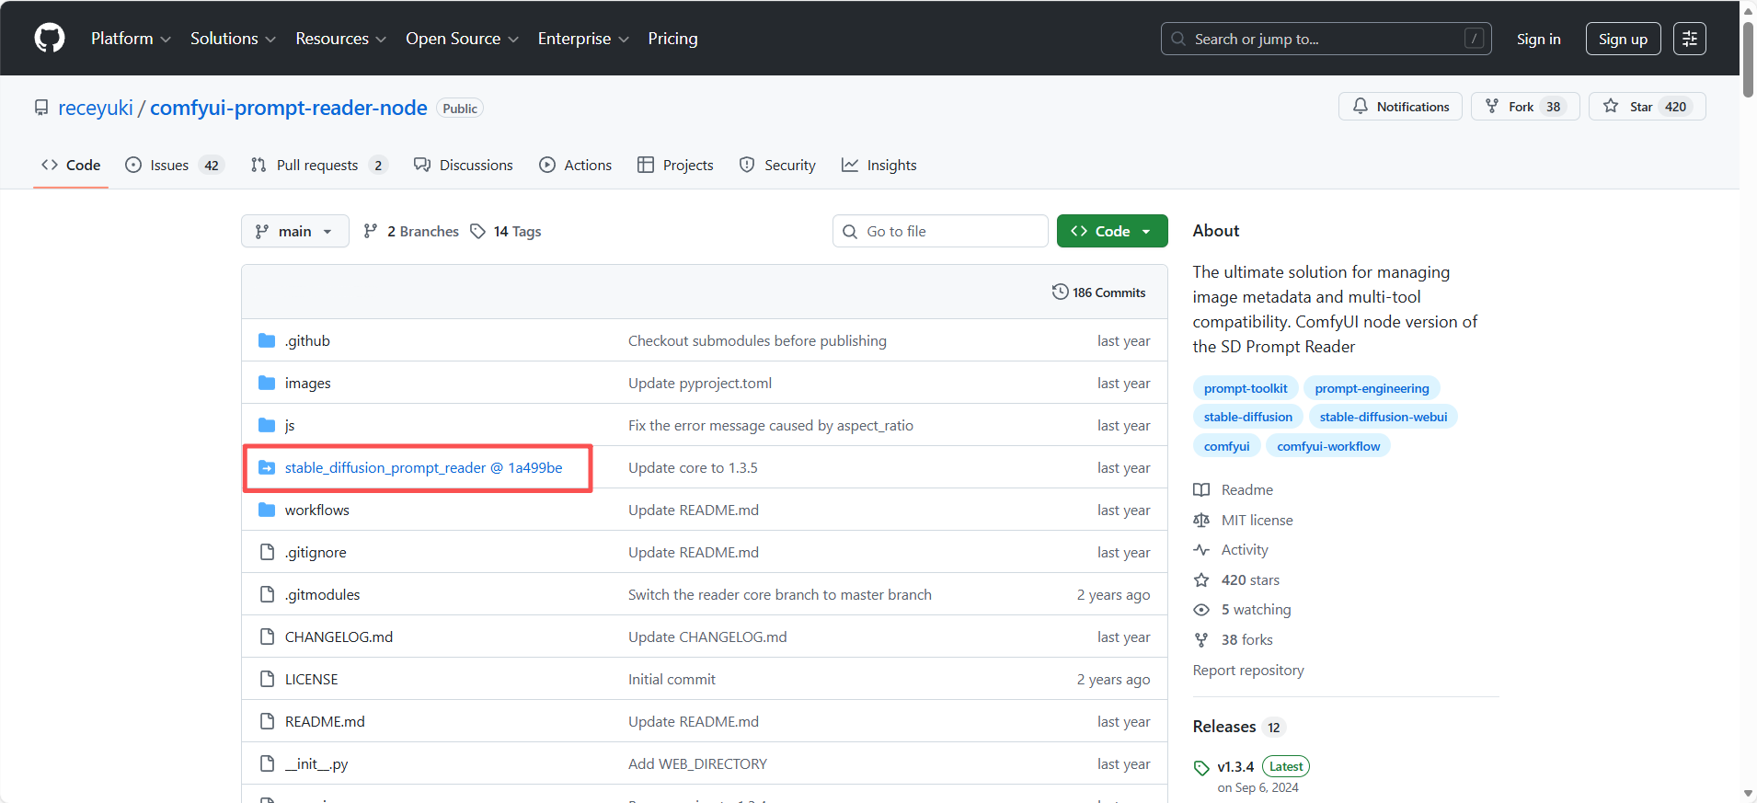Click Report repository link
1757x803 pixels.
[x=1248, y=671]
